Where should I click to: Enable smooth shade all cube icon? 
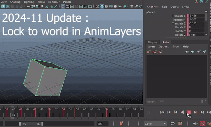click(102, 6)
